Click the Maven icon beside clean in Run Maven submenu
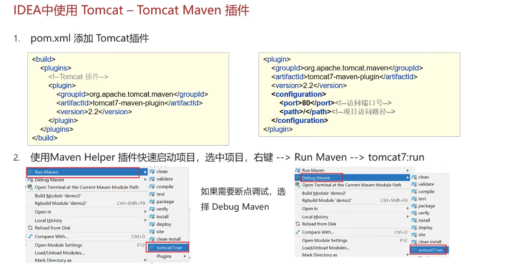 (153, 172)
